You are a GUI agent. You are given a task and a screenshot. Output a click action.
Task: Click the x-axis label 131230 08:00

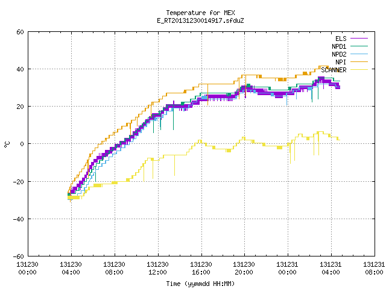click(114, 269)
